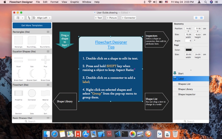Click the arrange order toolbar icon

(x=18, y=18)
